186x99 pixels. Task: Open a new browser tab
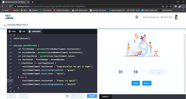click(x=33, y=2)
